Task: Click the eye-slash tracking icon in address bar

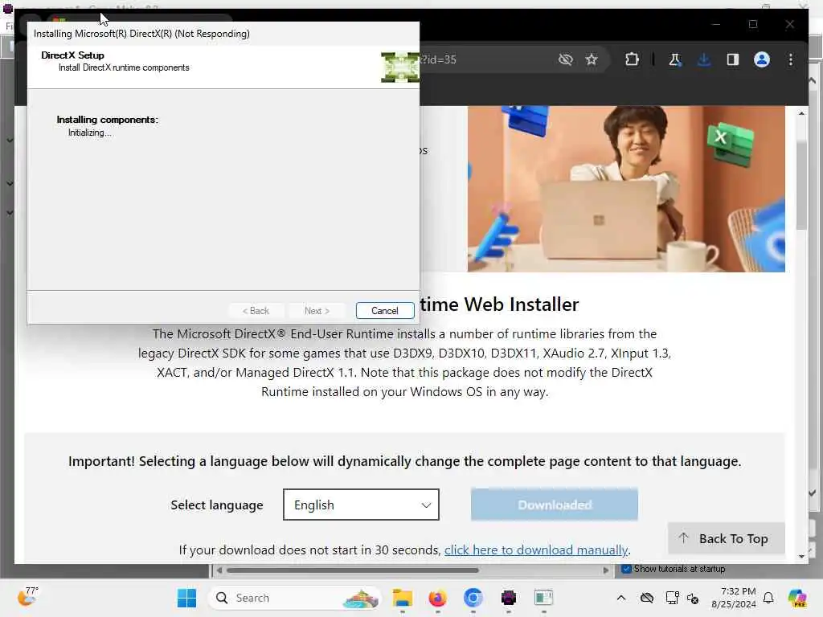Action: coord(565,59)
